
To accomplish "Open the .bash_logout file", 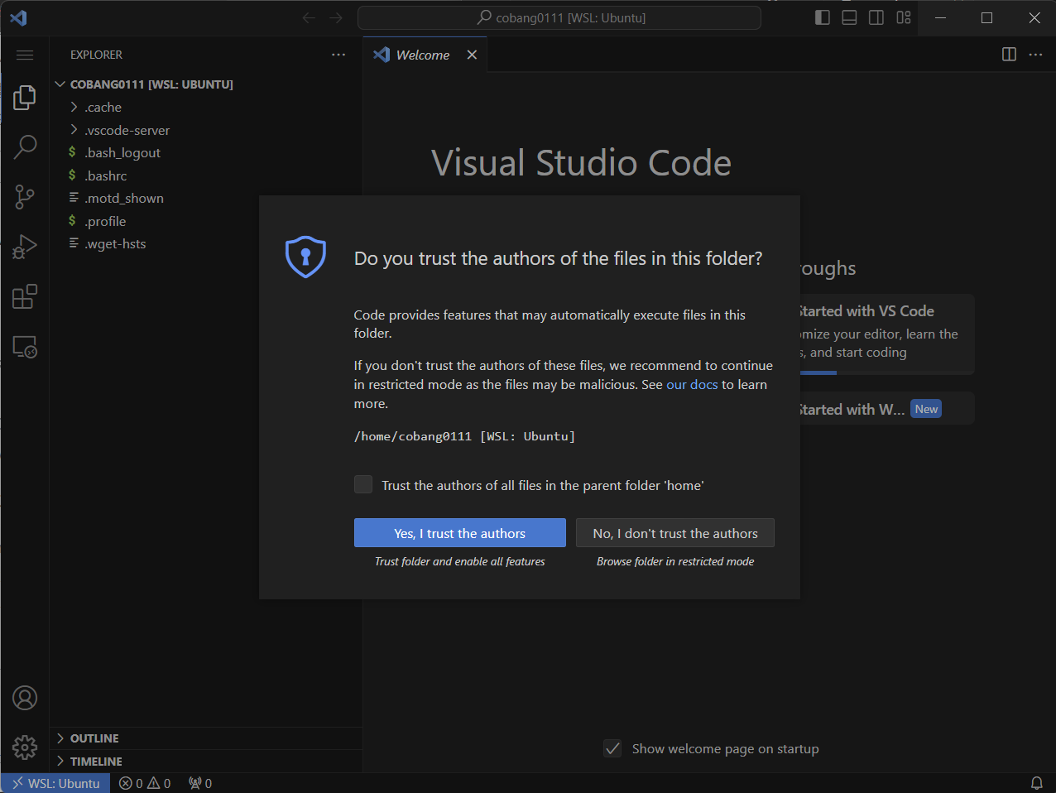I will coord(205,152).
